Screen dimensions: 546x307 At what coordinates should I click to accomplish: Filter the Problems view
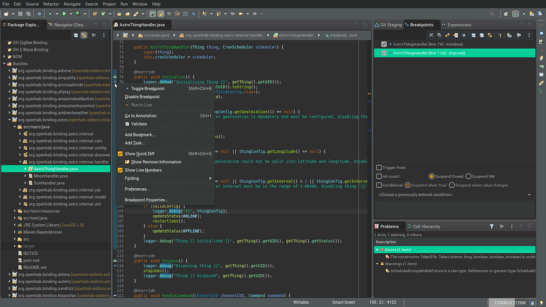492,226
